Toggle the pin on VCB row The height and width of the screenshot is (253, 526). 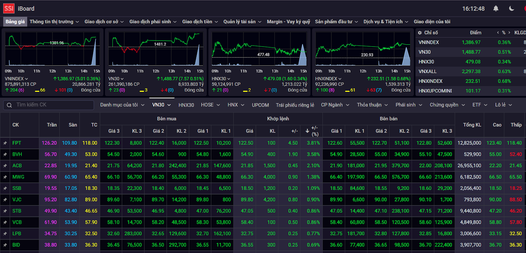coord(5,222)
